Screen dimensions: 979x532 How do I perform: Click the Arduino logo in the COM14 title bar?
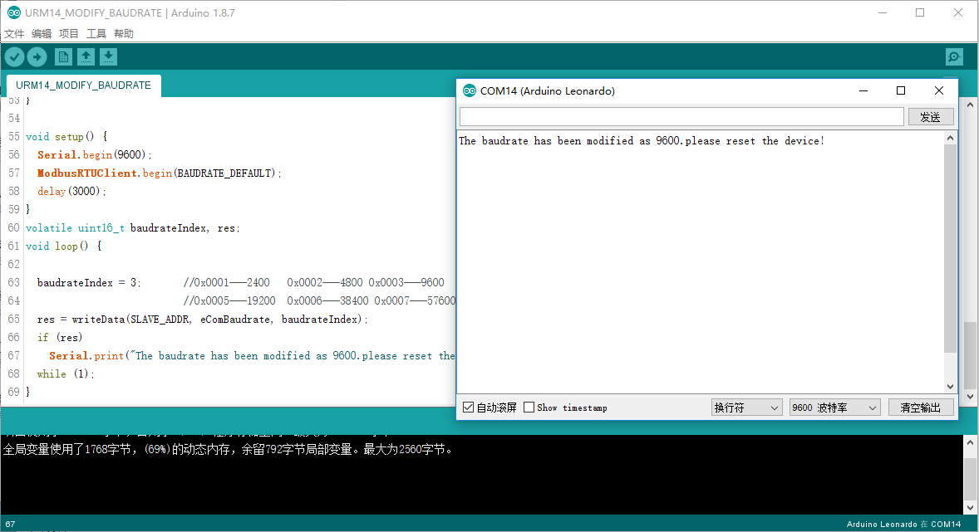click(469, 91)
